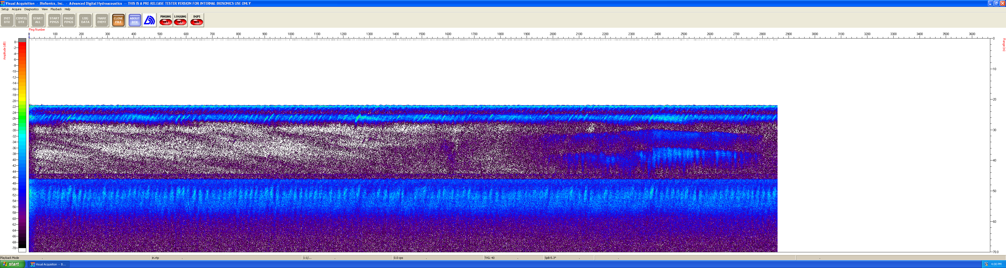Click the 4:00 PM taskbar clock

[996, 264]
